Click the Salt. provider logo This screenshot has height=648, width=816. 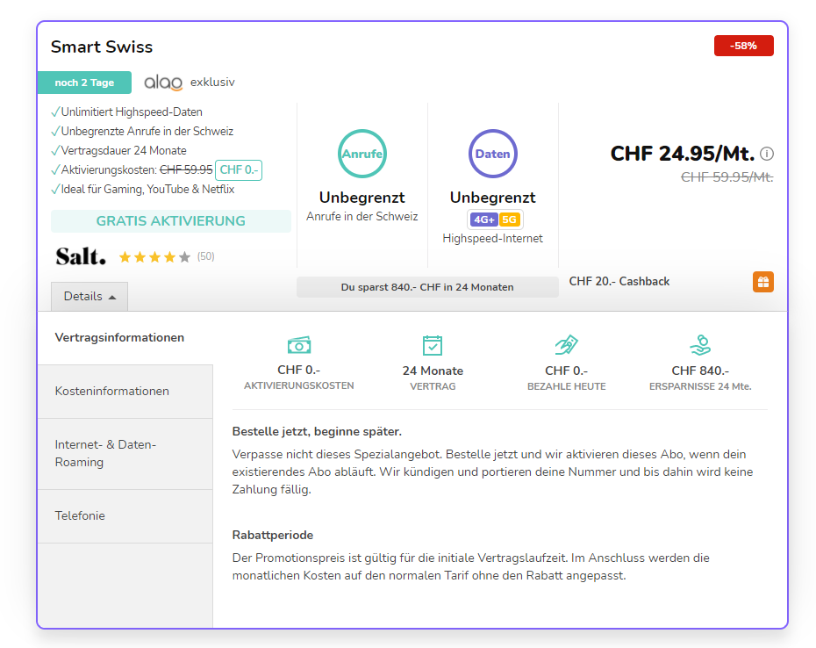[x=81, y=256]
